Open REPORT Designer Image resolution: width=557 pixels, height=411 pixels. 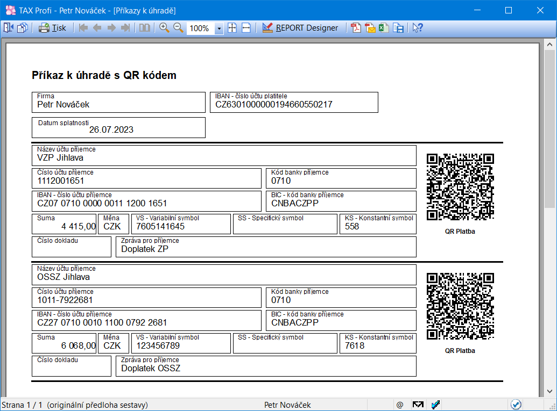(300, 27)
